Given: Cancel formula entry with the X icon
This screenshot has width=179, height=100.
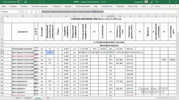Looking at the screenshot, I should tap(27, 12).
